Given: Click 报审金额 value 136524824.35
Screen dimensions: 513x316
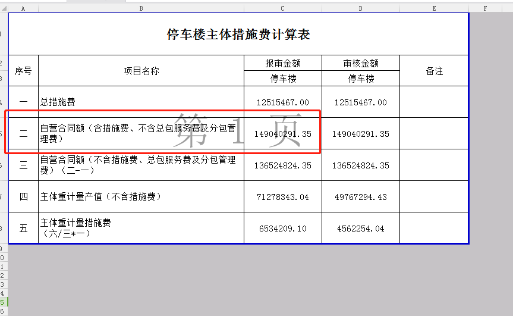Looking at the screenshot, I should pos(283,165).
